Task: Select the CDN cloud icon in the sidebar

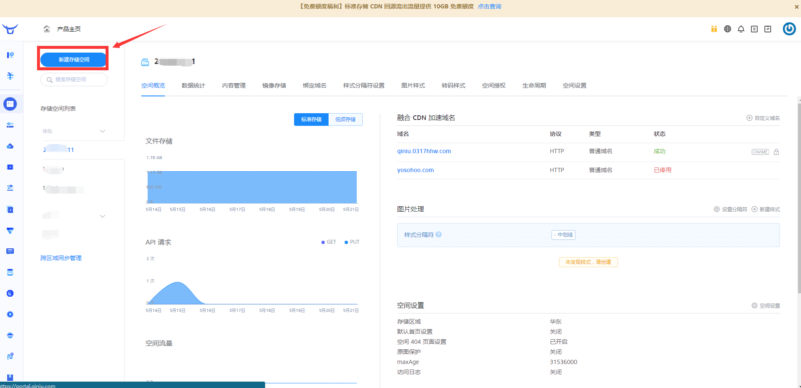Action: click(10, 146)
